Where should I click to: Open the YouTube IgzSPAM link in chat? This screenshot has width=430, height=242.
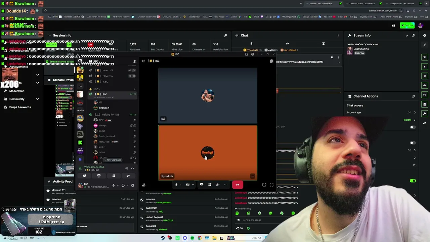(302, 62)
